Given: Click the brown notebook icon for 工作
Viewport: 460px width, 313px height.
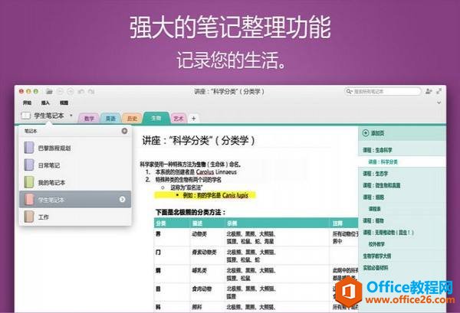Looking at the screenshot, I should point(29,217).
